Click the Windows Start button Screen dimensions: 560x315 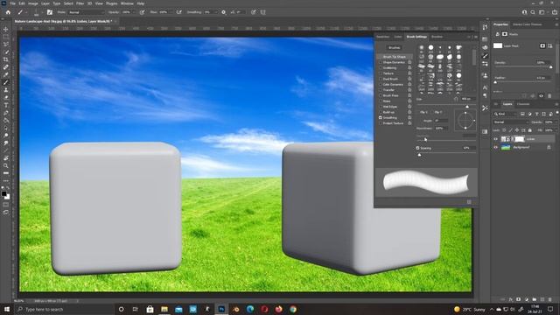click(6, 309)
